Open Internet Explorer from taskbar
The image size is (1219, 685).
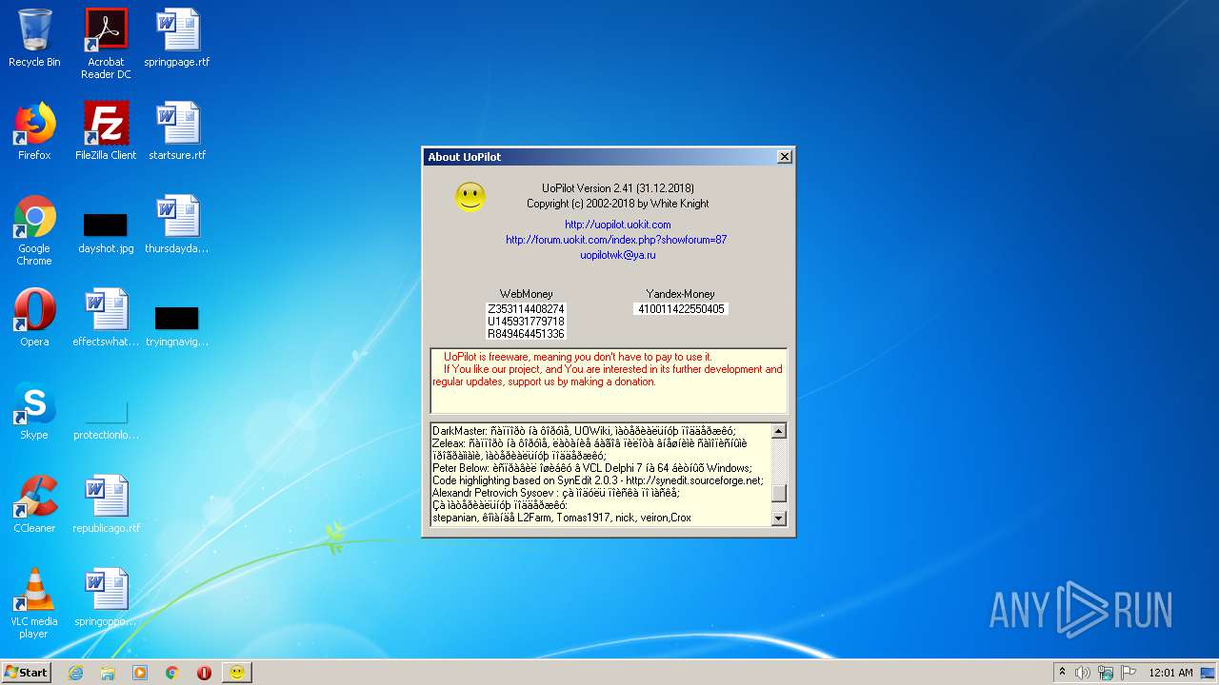(75, 673)
